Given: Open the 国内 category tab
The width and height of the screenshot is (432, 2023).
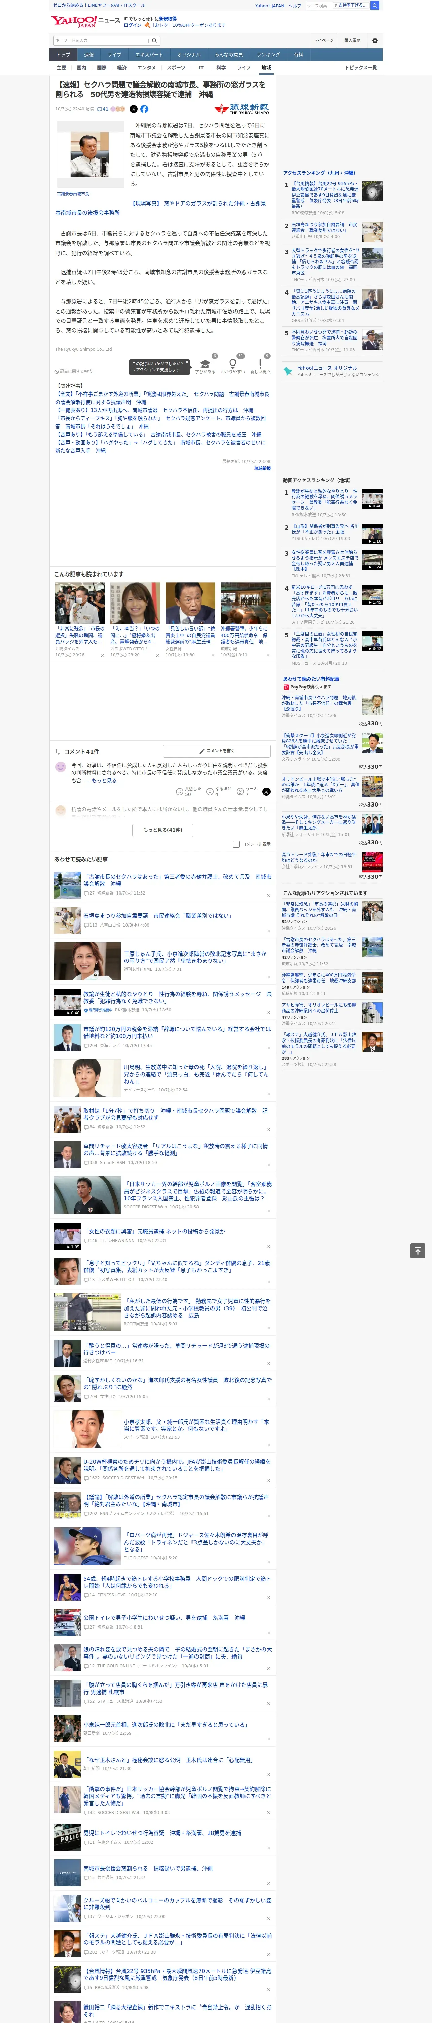Looking at the screenshot, I should tap(81, 67).
